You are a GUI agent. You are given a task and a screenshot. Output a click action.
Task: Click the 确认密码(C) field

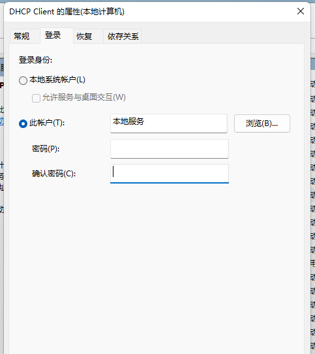click(x=170, y=174)
